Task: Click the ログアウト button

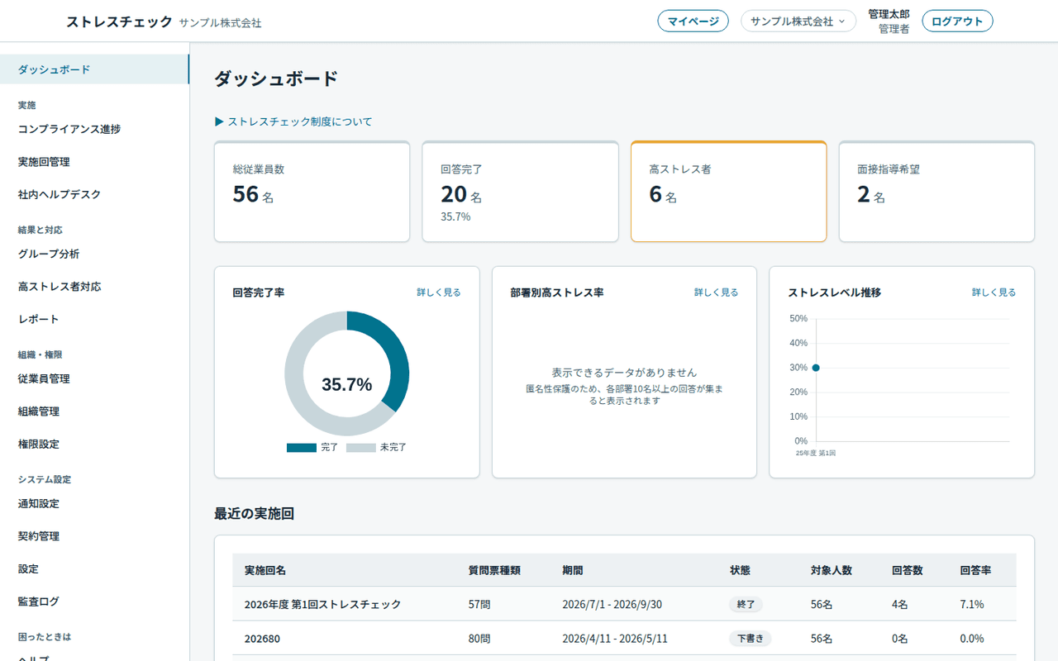Action: pyautogui.click(x=957, y=21)
